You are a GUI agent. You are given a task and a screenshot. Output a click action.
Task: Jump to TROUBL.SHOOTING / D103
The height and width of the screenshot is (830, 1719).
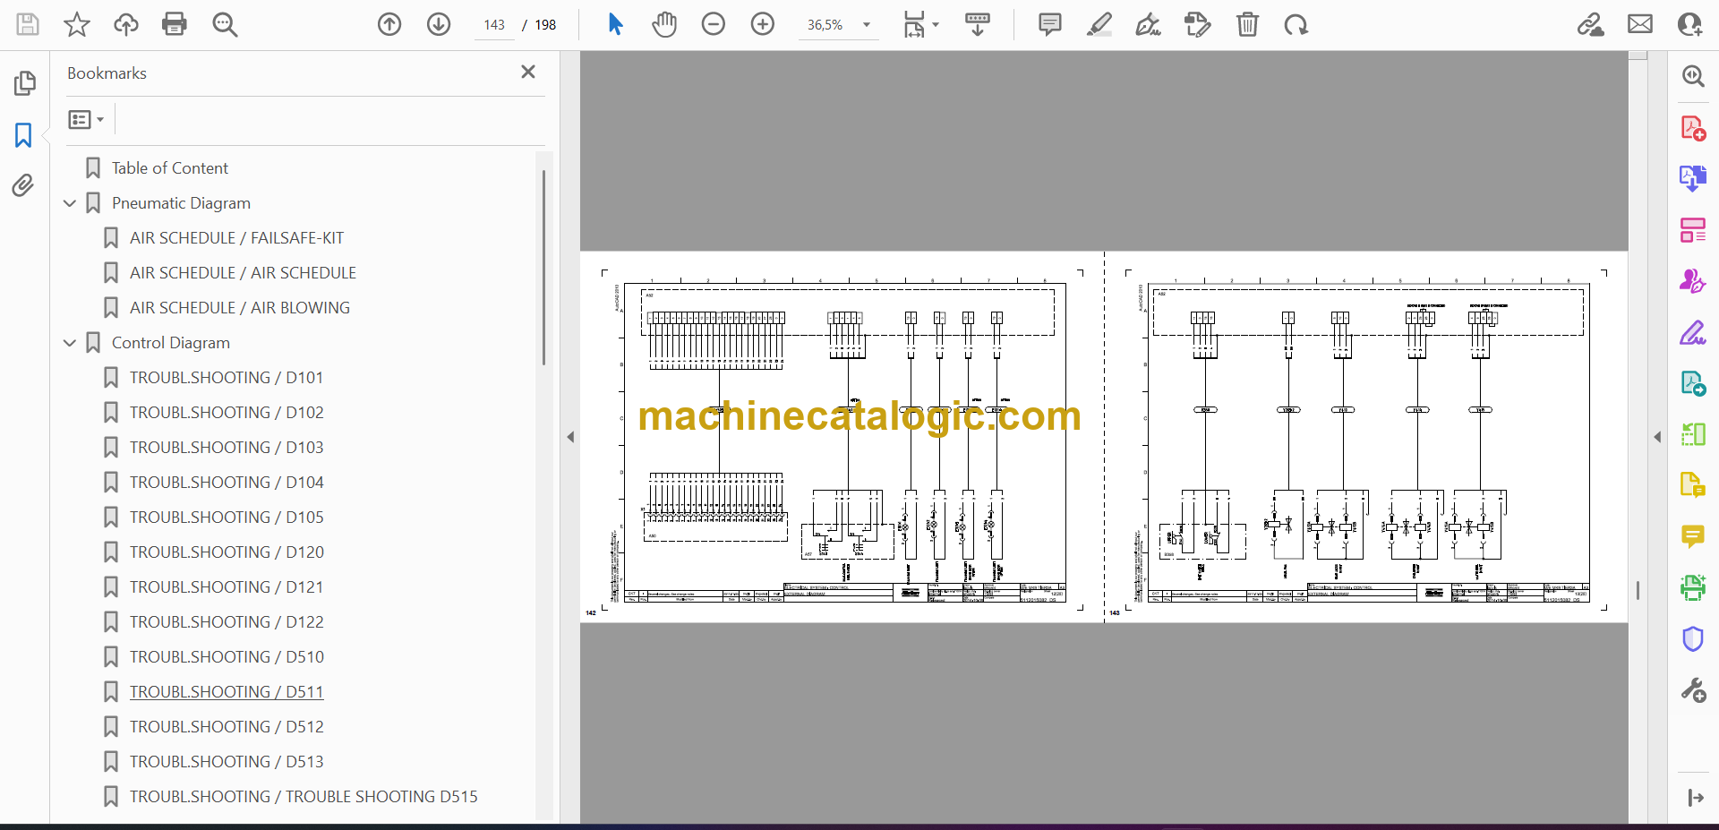point(227,448)
